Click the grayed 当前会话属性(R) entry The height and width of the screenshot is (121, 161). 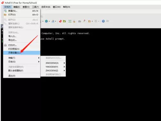(22, 67)
